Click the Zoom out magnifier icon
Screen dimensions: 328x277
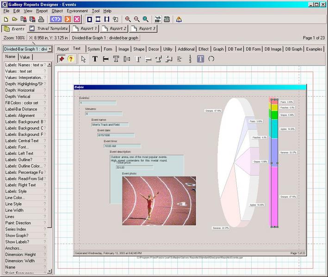(136, 19)
